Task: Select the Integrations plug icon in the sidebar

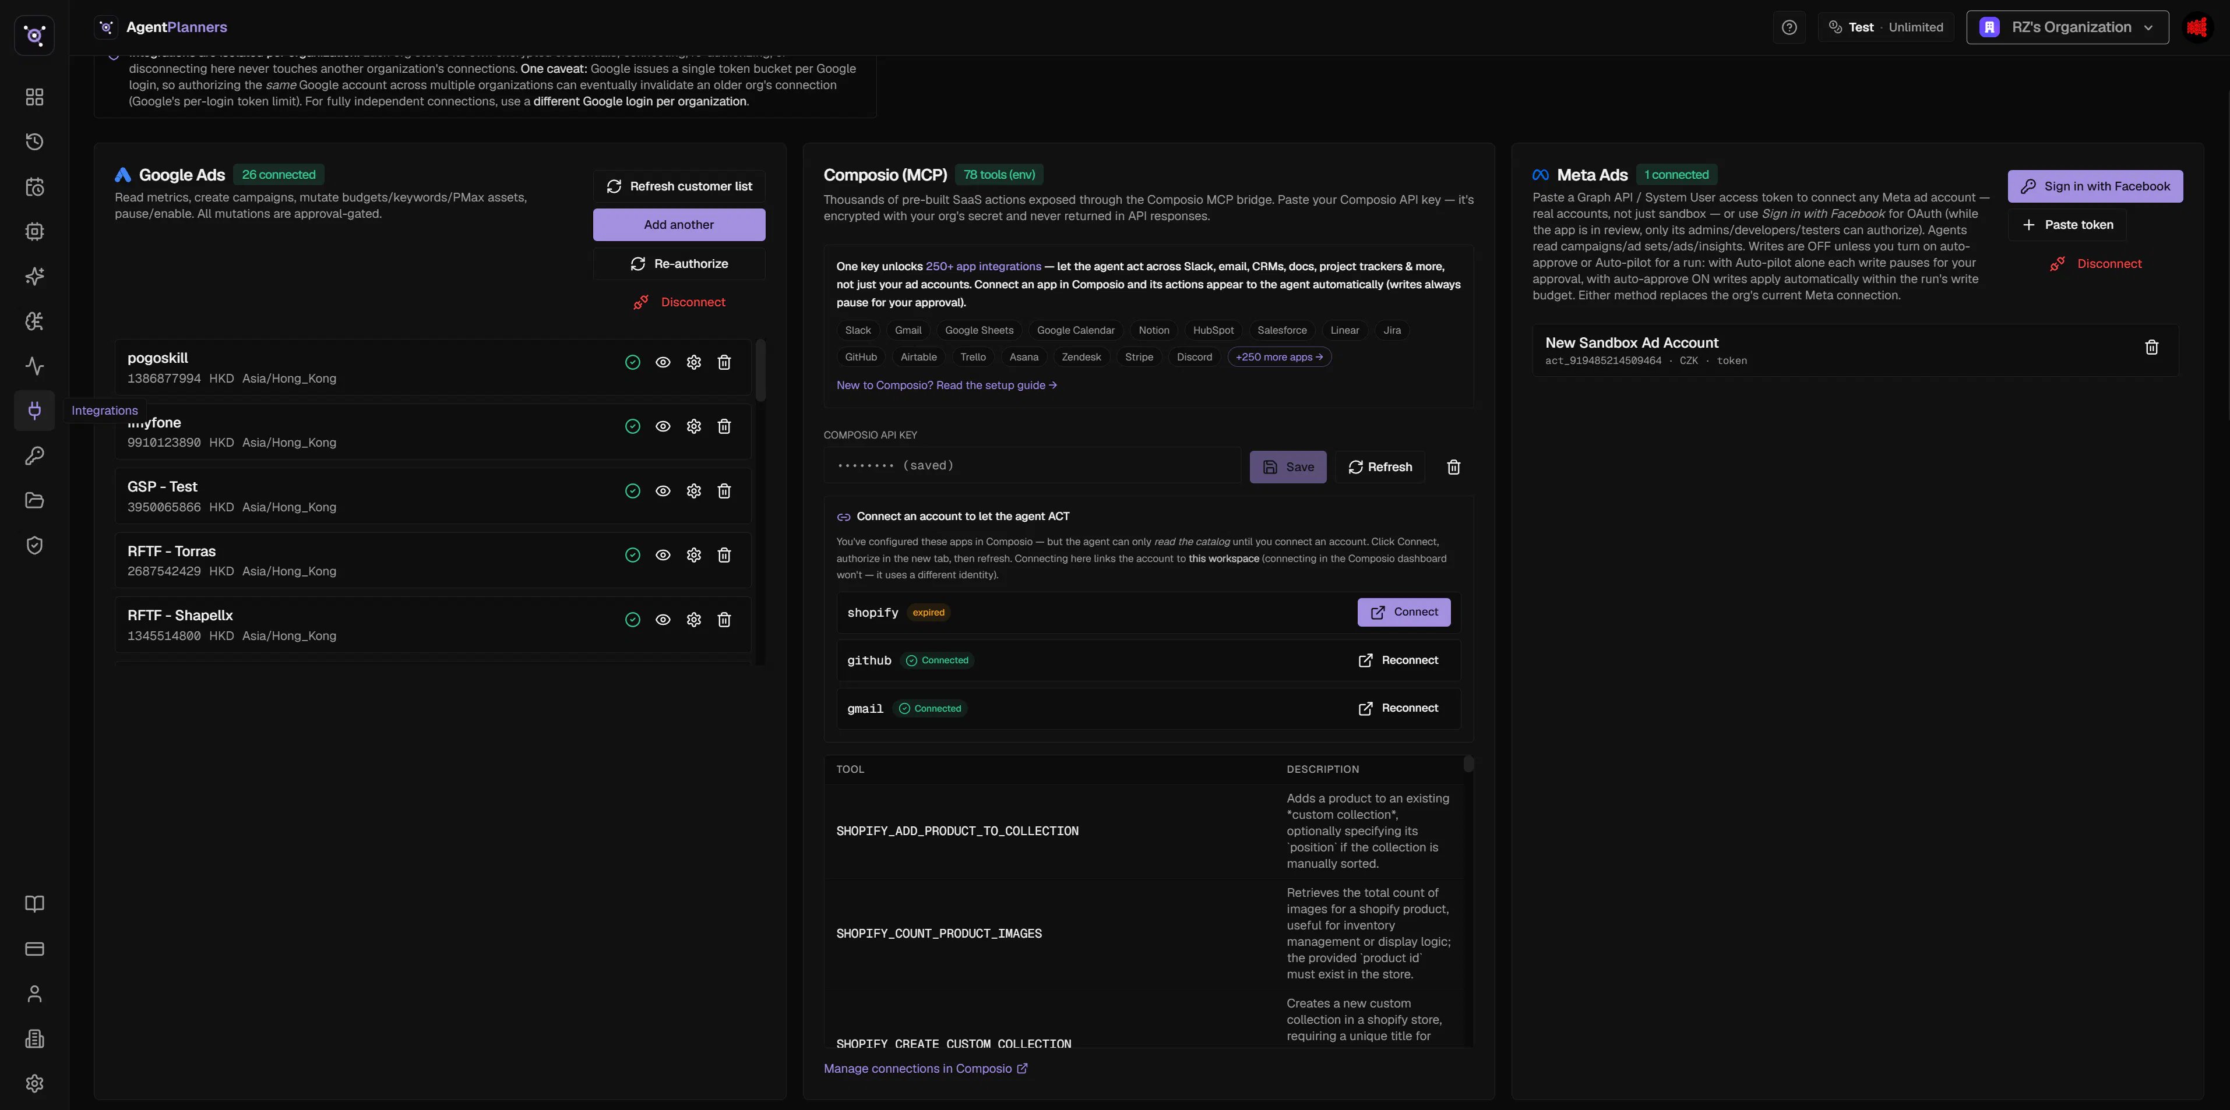Action: tap(34, 410)
